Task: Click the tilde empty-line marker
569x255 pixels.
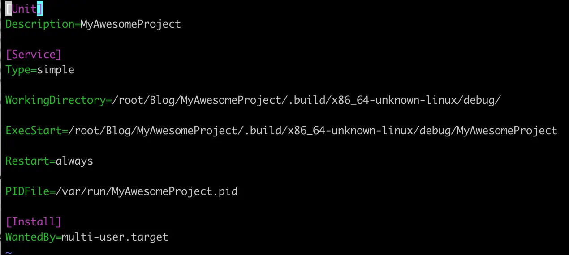Action: click(x=9, y=252)
